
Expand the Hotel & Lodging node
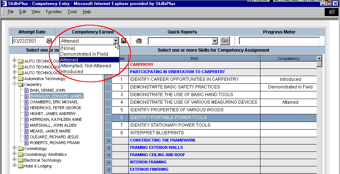click(x=15, y=165)
